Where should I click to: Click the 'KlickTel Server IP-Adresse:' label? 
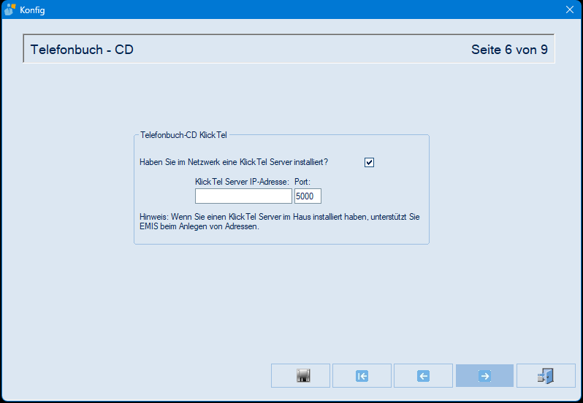coord(242,182)
